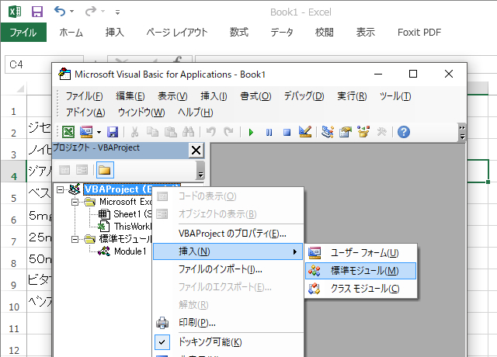Click the Reset (stop) toolbar icon

click(287, 132)
